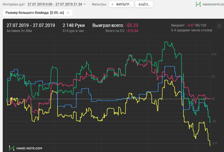224x152 pixels.
Task: Click the date range 27.07.2019 0:00 – 21:34
Action: 54,4
